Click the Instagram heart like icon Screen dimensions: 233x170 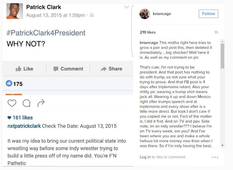12,103
